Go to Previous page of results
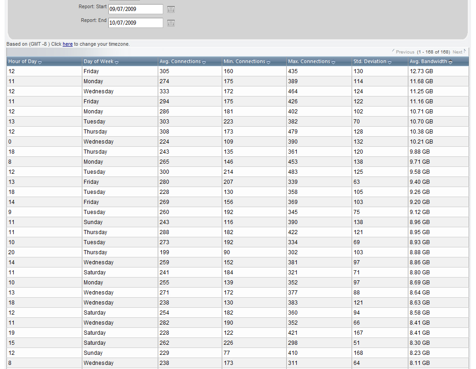Image resolution: width=476 pixels, height=369 pixels. [x=405, y=52]
